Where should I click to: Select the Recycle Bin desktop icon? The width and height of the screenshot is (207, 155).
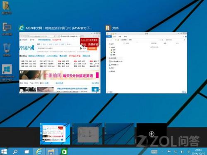click(x=7, y=50)
